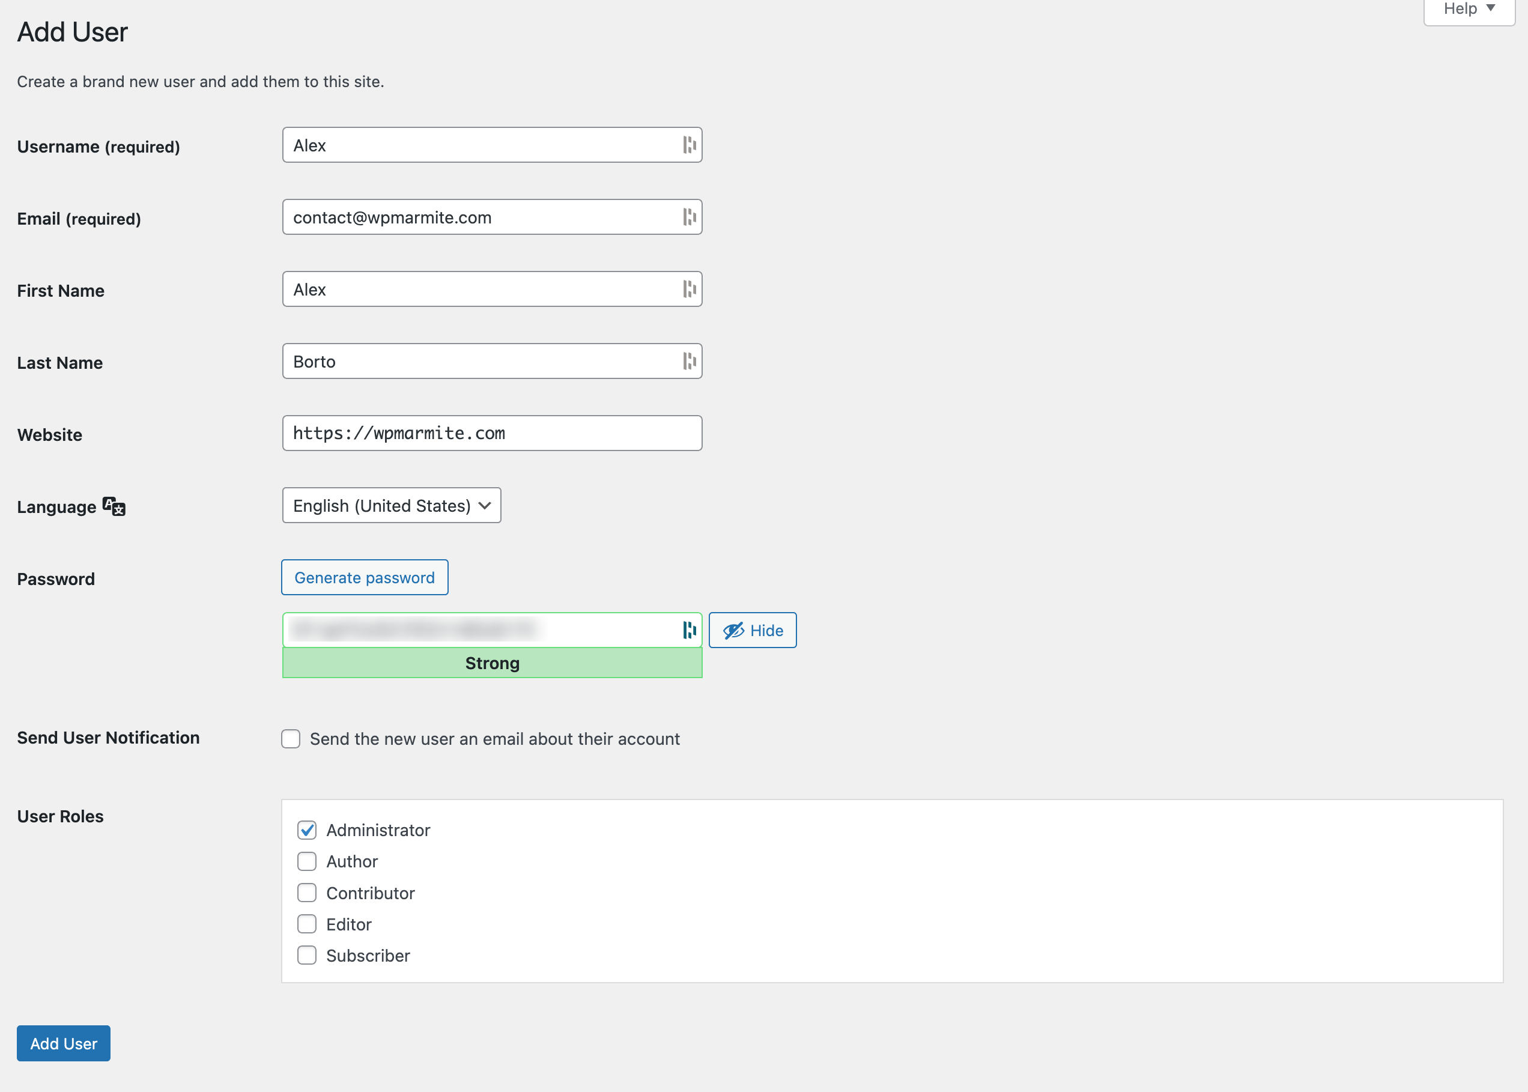Click the Strong password strength bar
The image size is (1528, 1092).
click(492, 663)
